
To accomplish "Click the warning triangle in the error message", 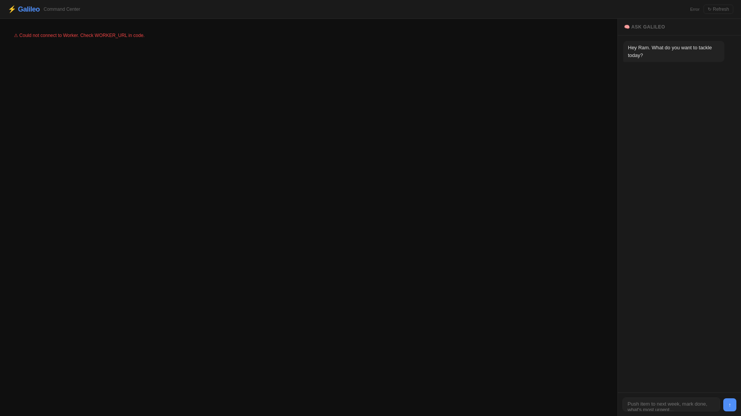I will point(16,35).
